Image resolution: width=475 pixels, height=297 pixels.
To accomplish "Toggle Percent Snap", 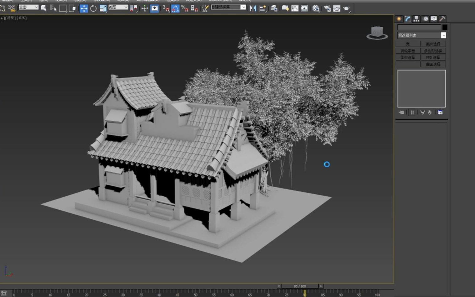I will click(185, 8).
